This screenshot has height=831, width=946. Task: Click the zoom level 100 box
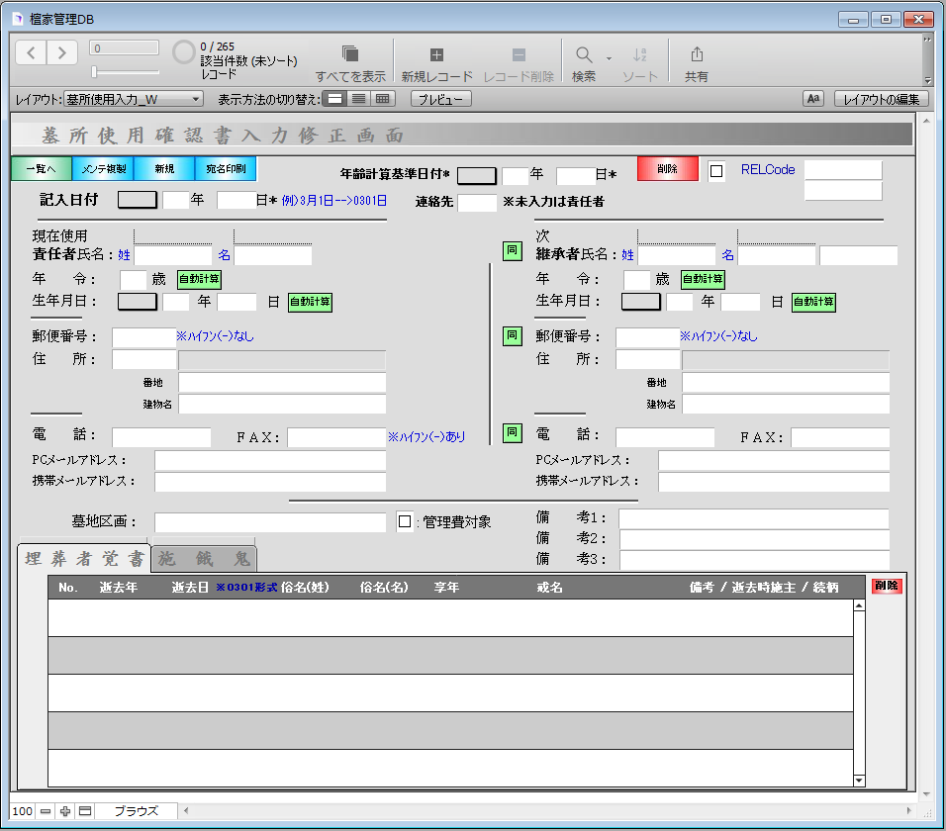tap(23, 811)
